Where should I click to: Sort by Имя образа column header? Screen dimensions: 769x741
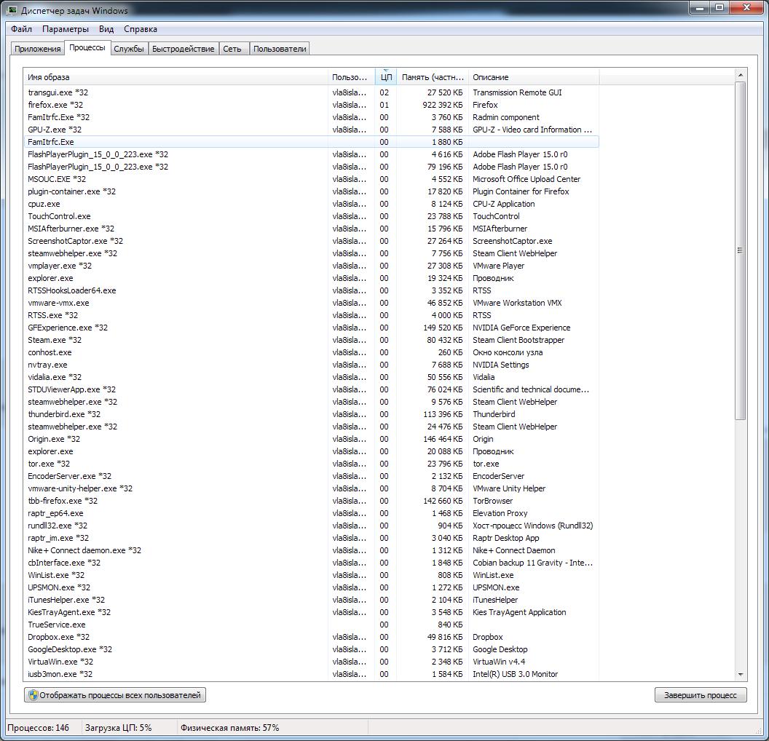click(x=176, y=77)
